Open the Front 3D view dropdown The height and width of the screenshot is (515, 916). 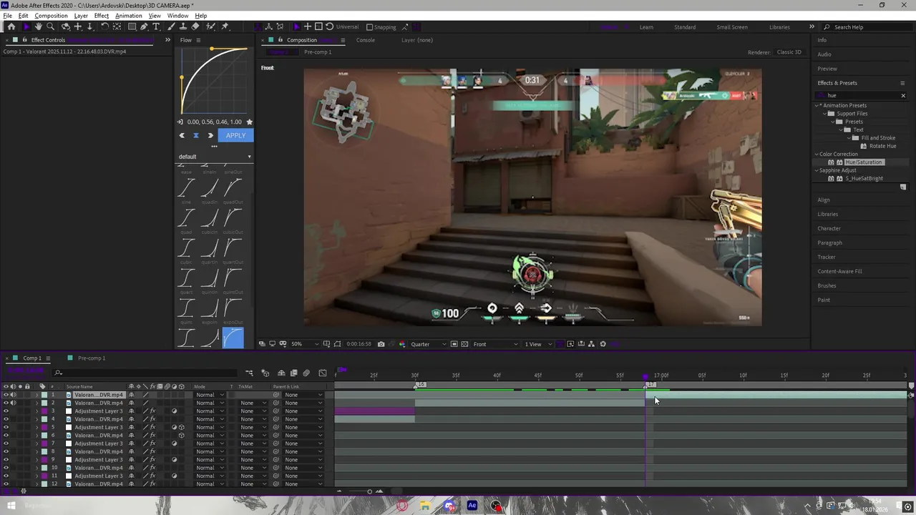pyautogui.click(x=495, y=344)
